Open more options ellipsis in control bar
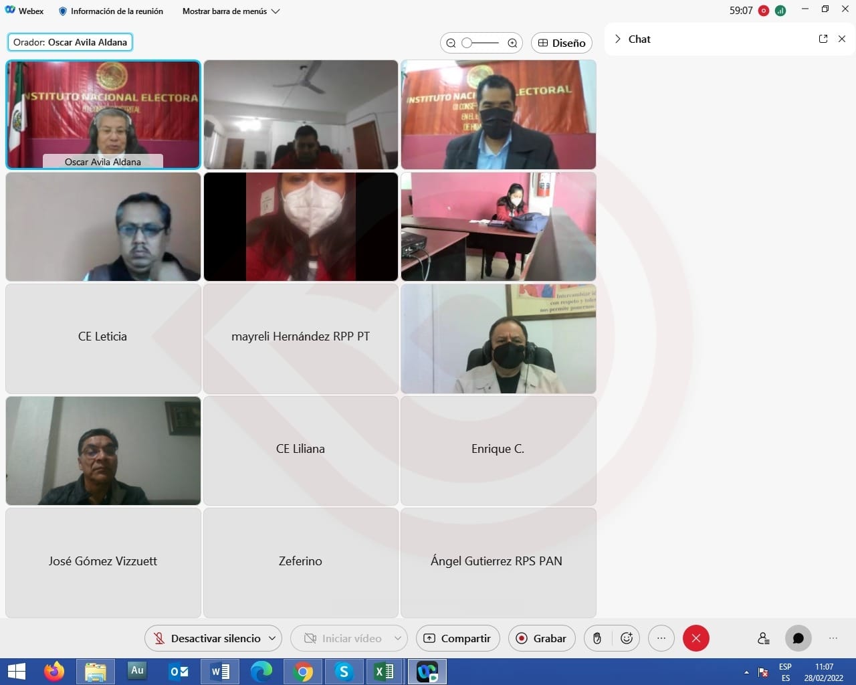856x685 pixels. click(x=661, y=638)
